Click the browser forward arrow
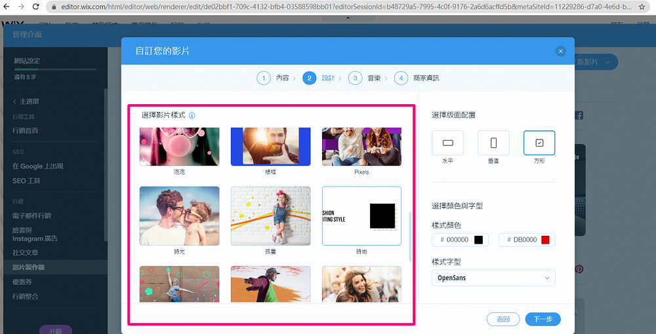 [x=21, y=7]
